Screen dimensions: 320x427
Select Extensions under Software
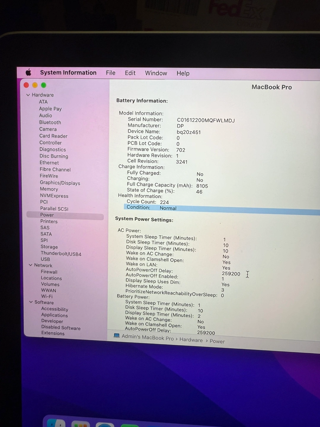click(x=53, y=333)
